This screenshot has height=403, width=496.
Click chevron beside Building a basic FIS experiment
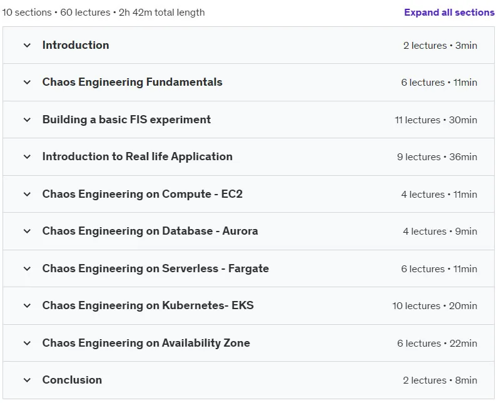point(27,120)
